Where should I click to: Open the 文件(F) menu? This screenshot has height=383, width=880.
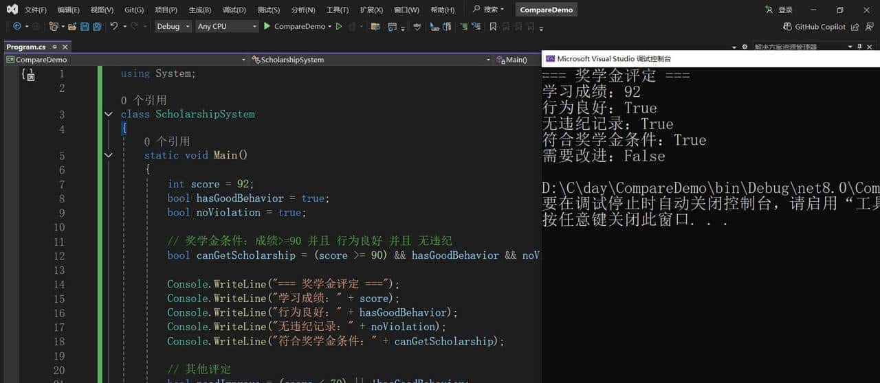click(x=35, y=10)
